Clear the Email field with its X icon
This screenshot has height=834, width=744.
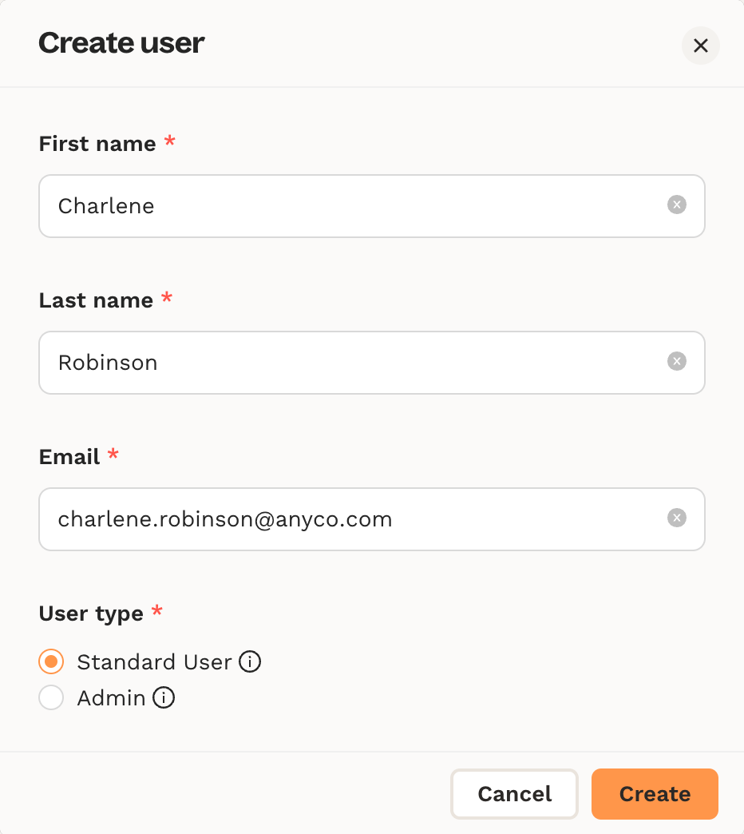coord(676,518)
